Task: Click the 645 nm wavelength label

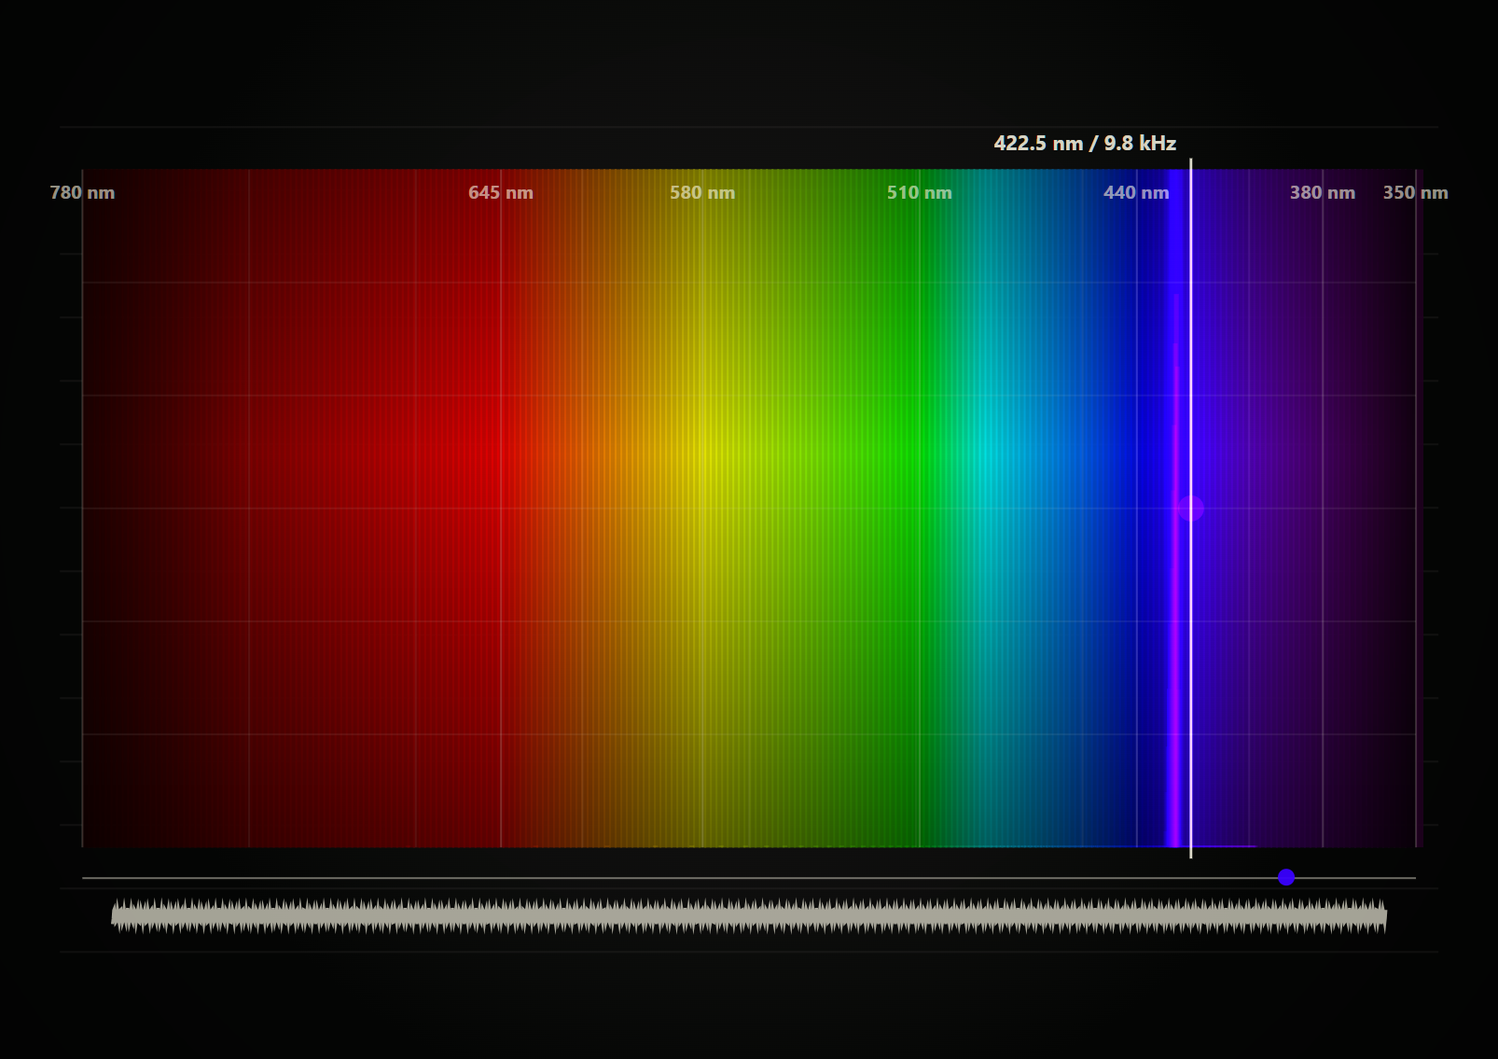Action: tap(501, 192)
